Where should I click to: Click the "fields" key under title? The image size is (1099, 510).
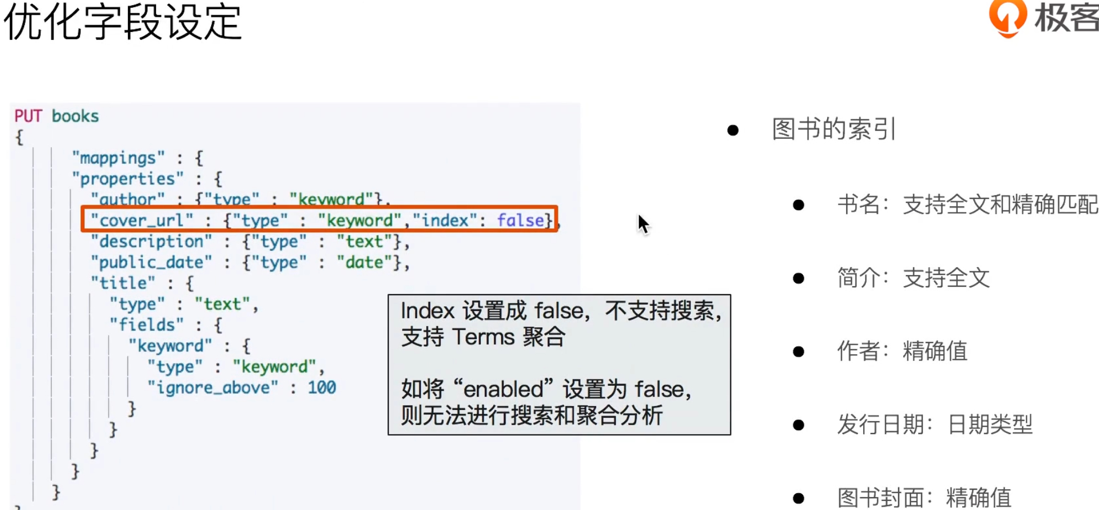(x=146, y=324)
